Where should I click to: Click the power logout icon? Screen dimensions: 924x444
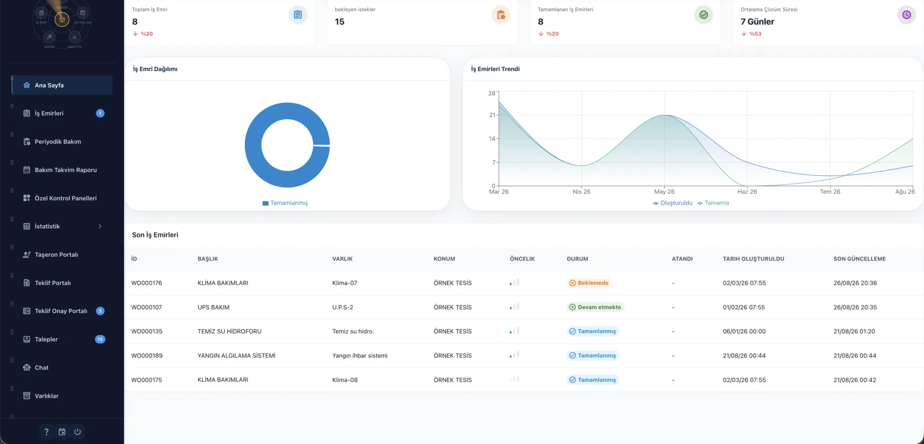(78, 432)
